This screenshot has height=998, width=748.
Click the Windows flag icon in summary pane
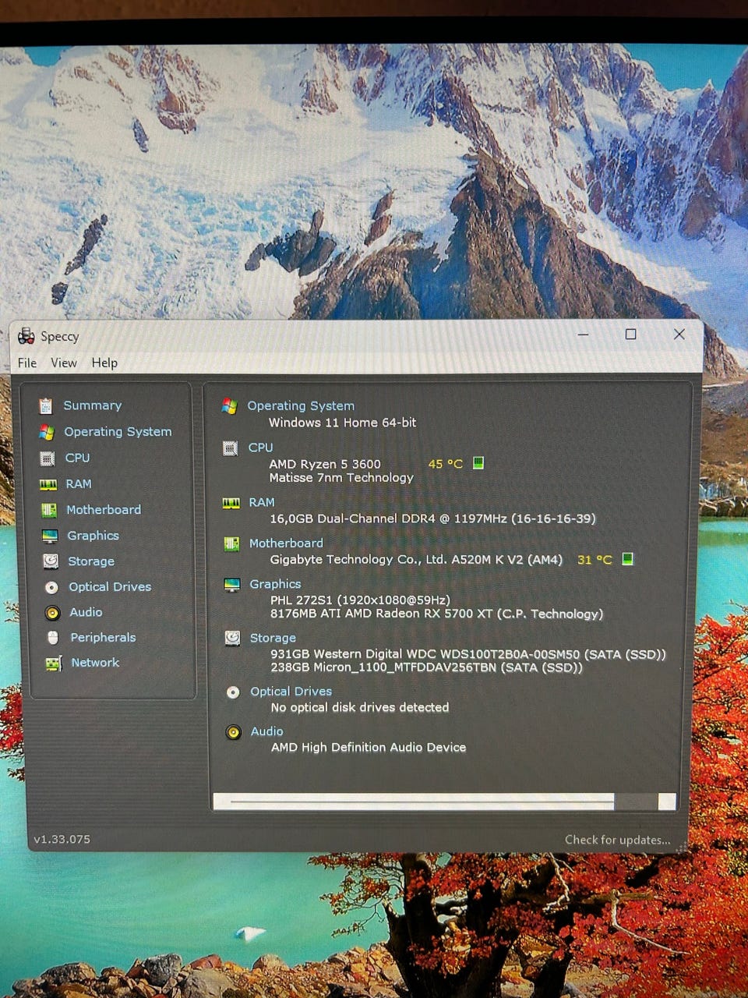(229, 406)
